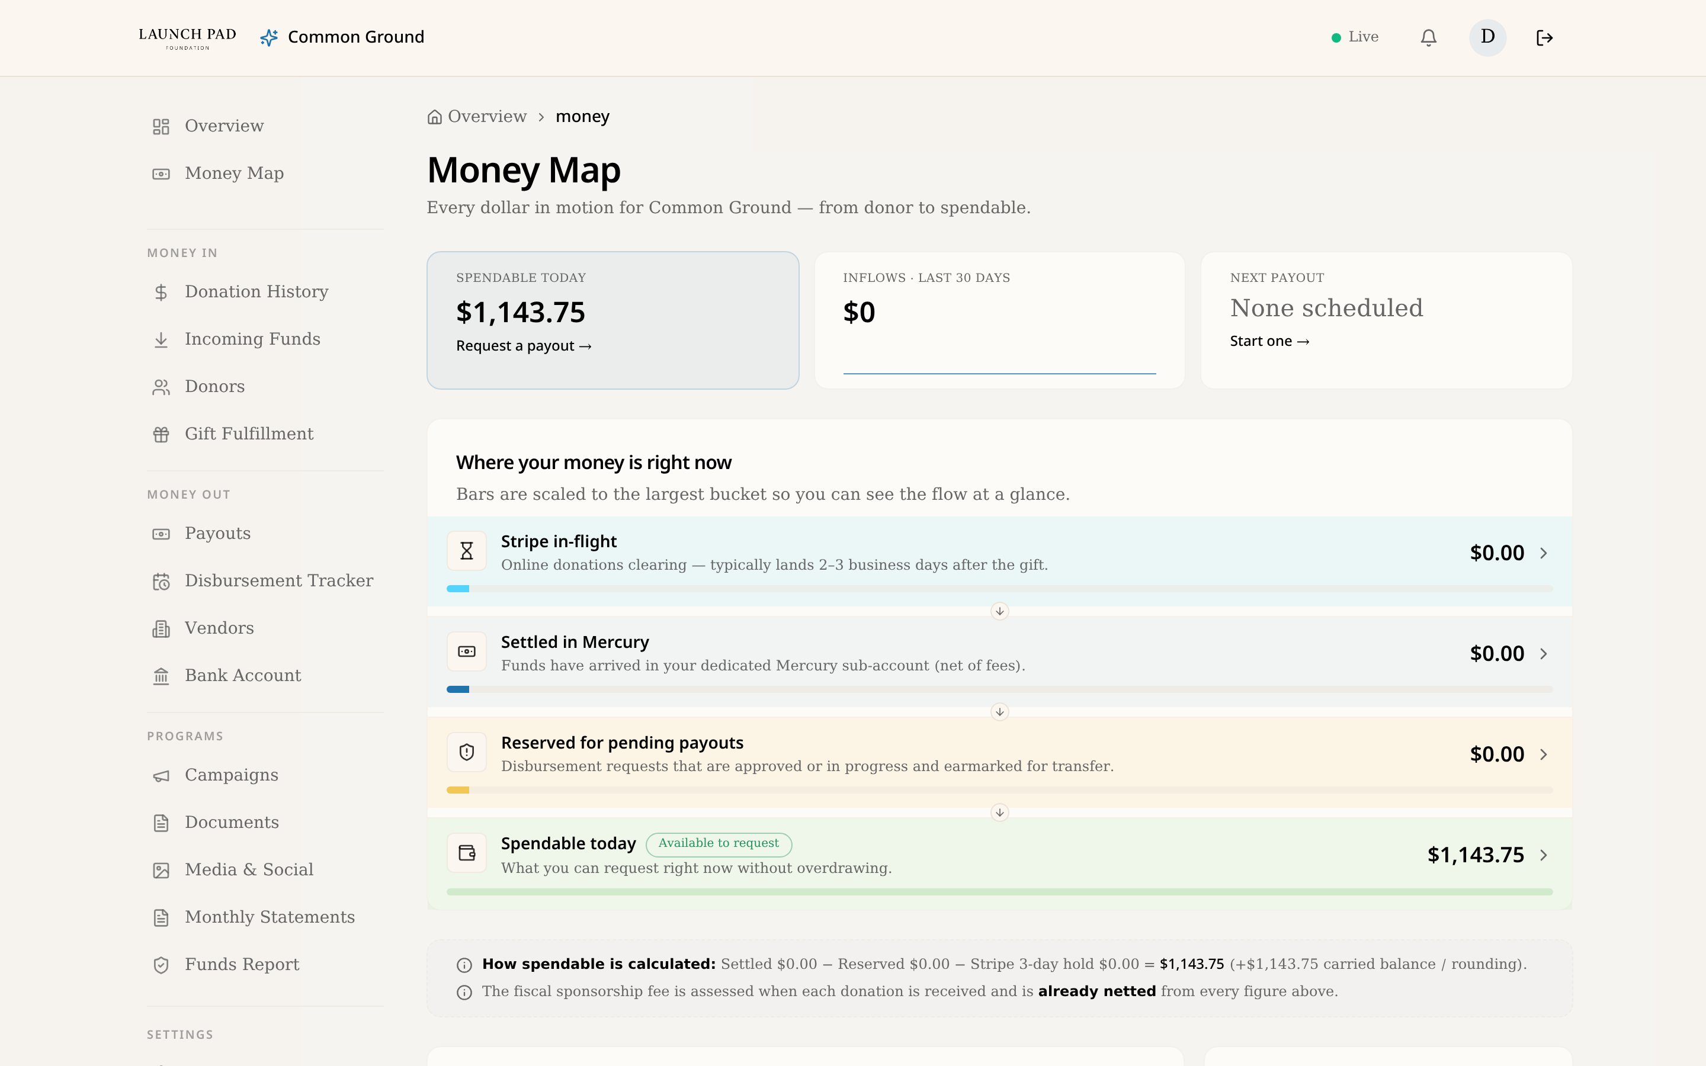The width and height of the screenshot is (1706, 1066).
Task: Click the Stripe in-flight hourglass icon
Action: (x=467, y=551)
